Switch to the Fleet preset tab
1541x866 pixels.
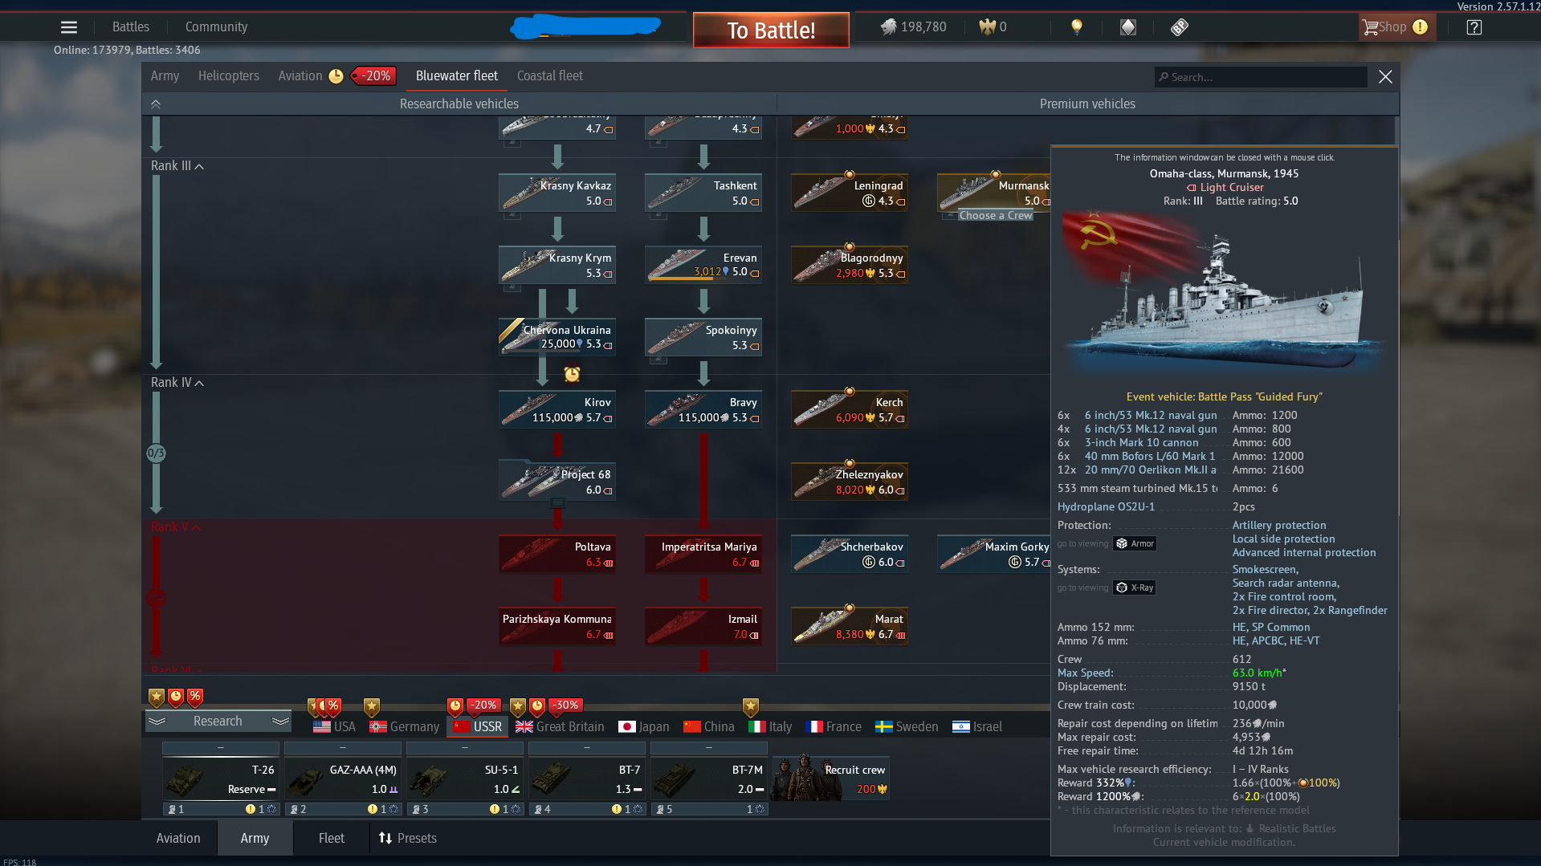332,839
